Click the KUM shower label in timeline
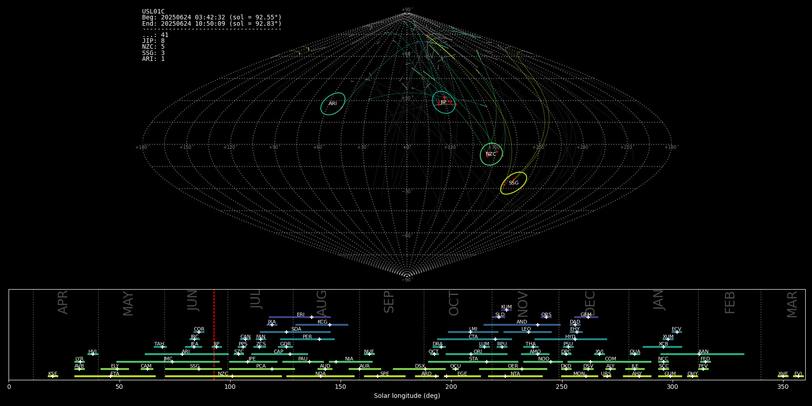This screenshot has width=812, height=406. click(507, 307)
